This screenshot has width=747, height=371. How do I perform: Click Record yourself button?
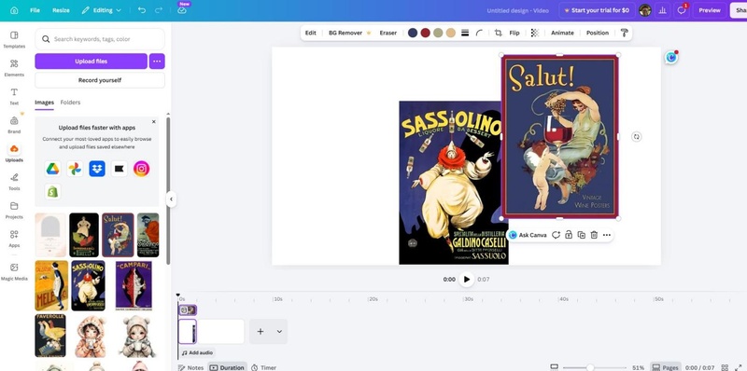pos(100,80)
